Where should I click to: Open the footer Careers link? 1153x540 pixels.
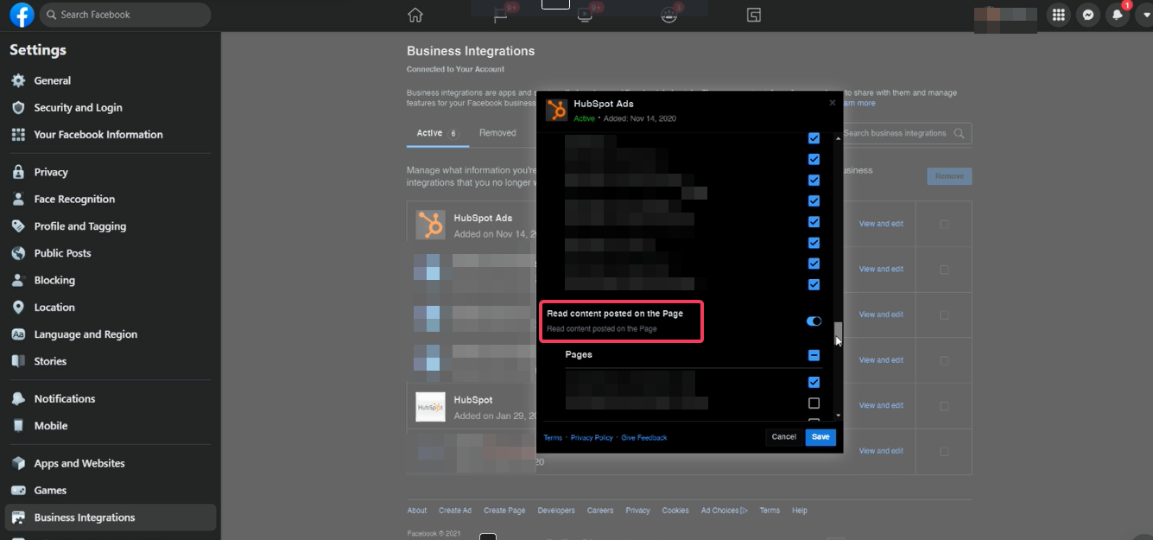pos(600,511)
